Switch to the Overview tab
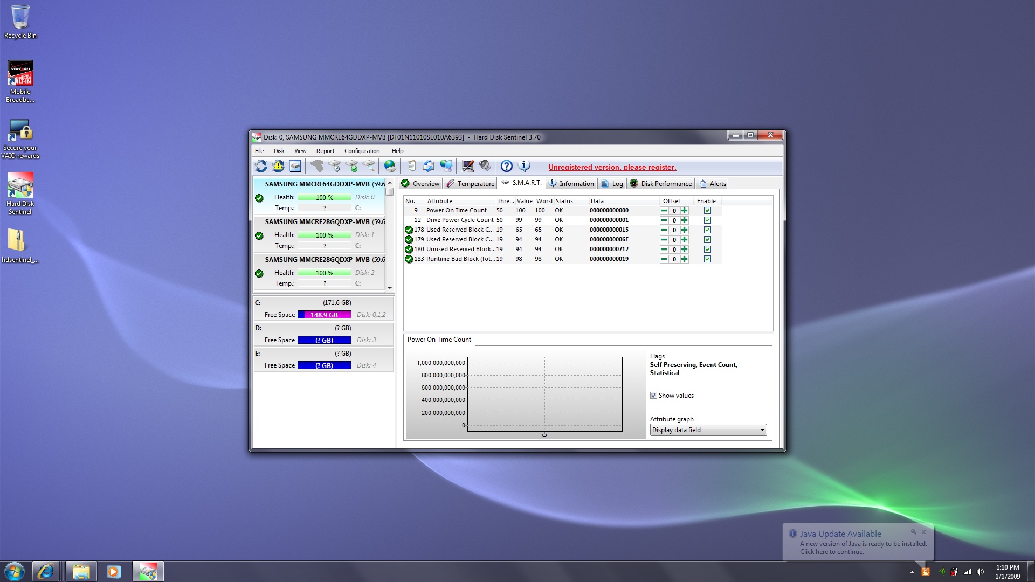Screen dimensions: 1035x582 coord(420,184)
